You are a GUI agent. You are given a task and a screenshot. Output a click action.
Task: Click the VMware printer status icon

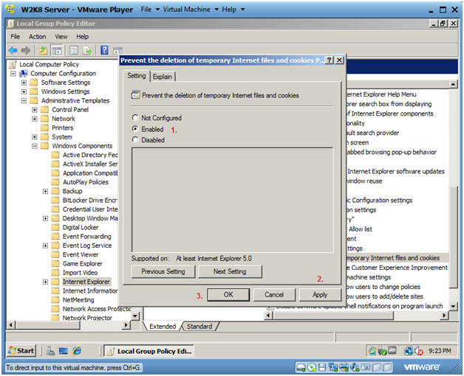point(344,367)
